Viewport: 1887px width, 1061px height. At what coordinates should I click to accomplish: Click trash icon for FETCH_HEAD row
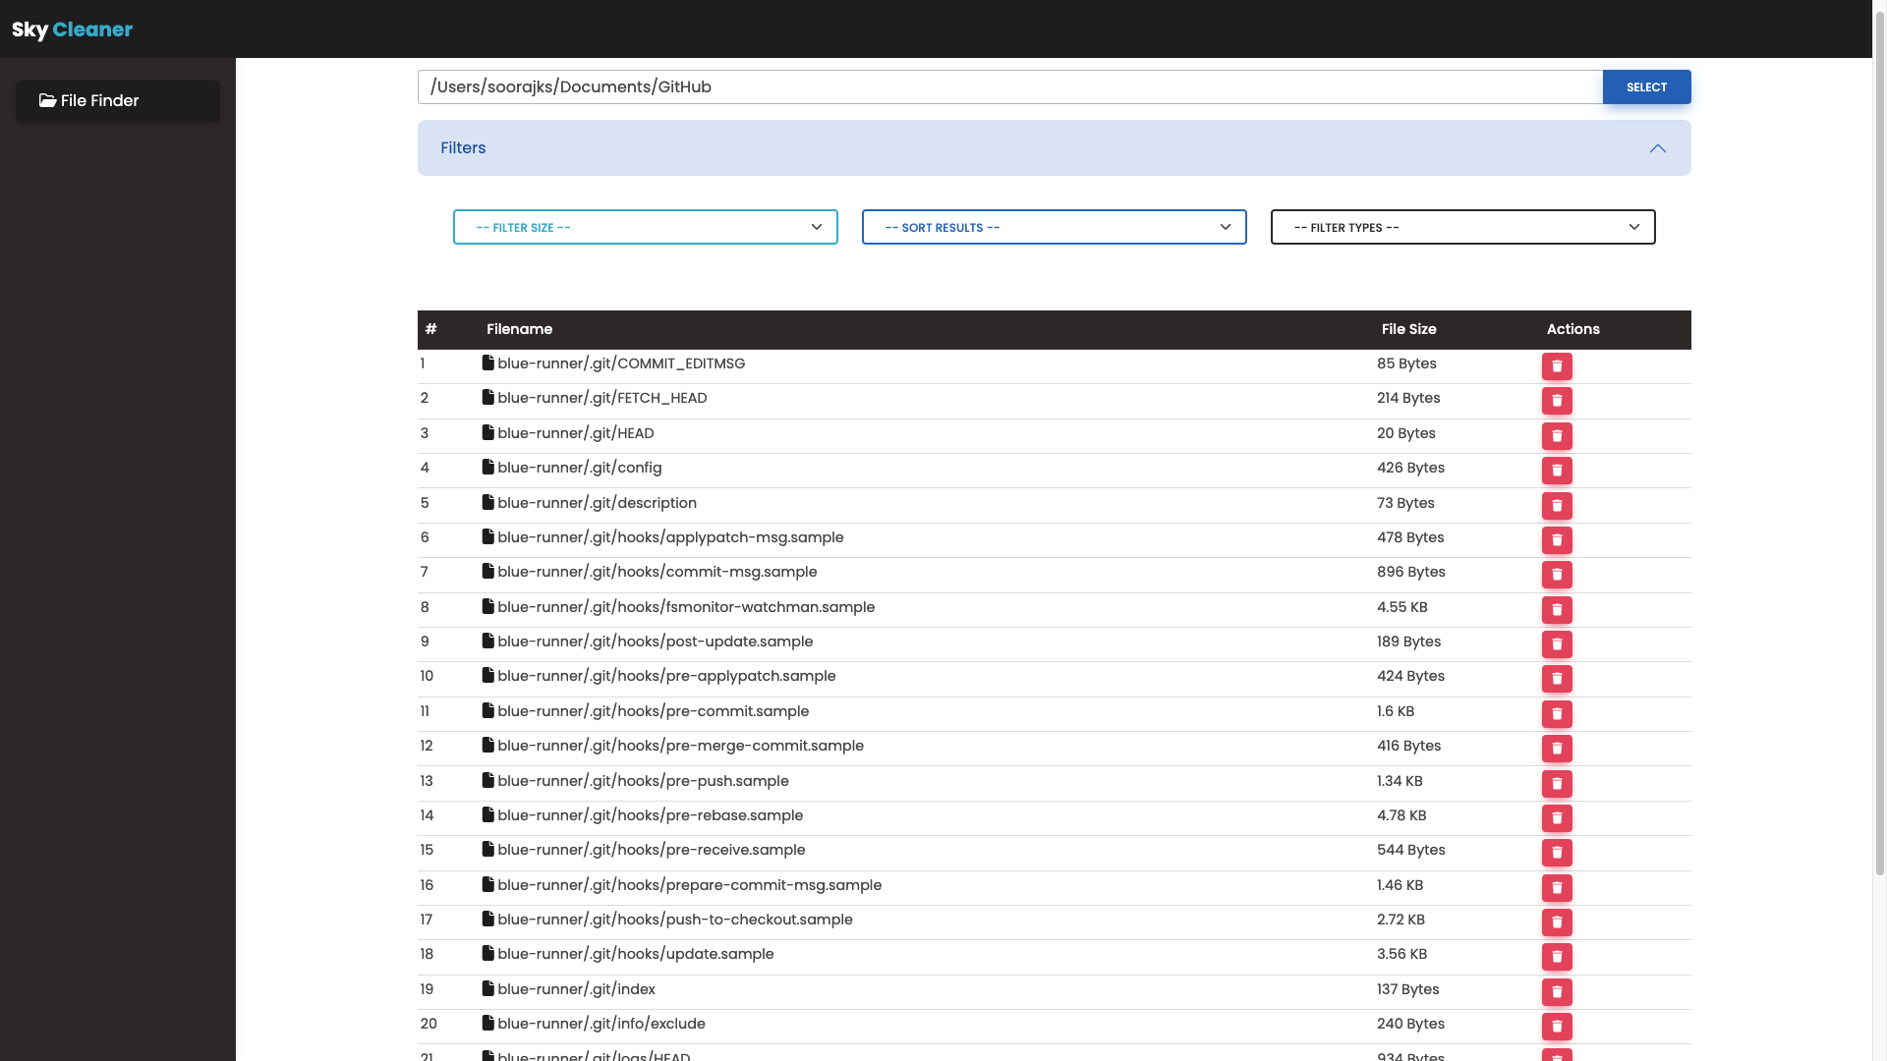point(1557,401)
